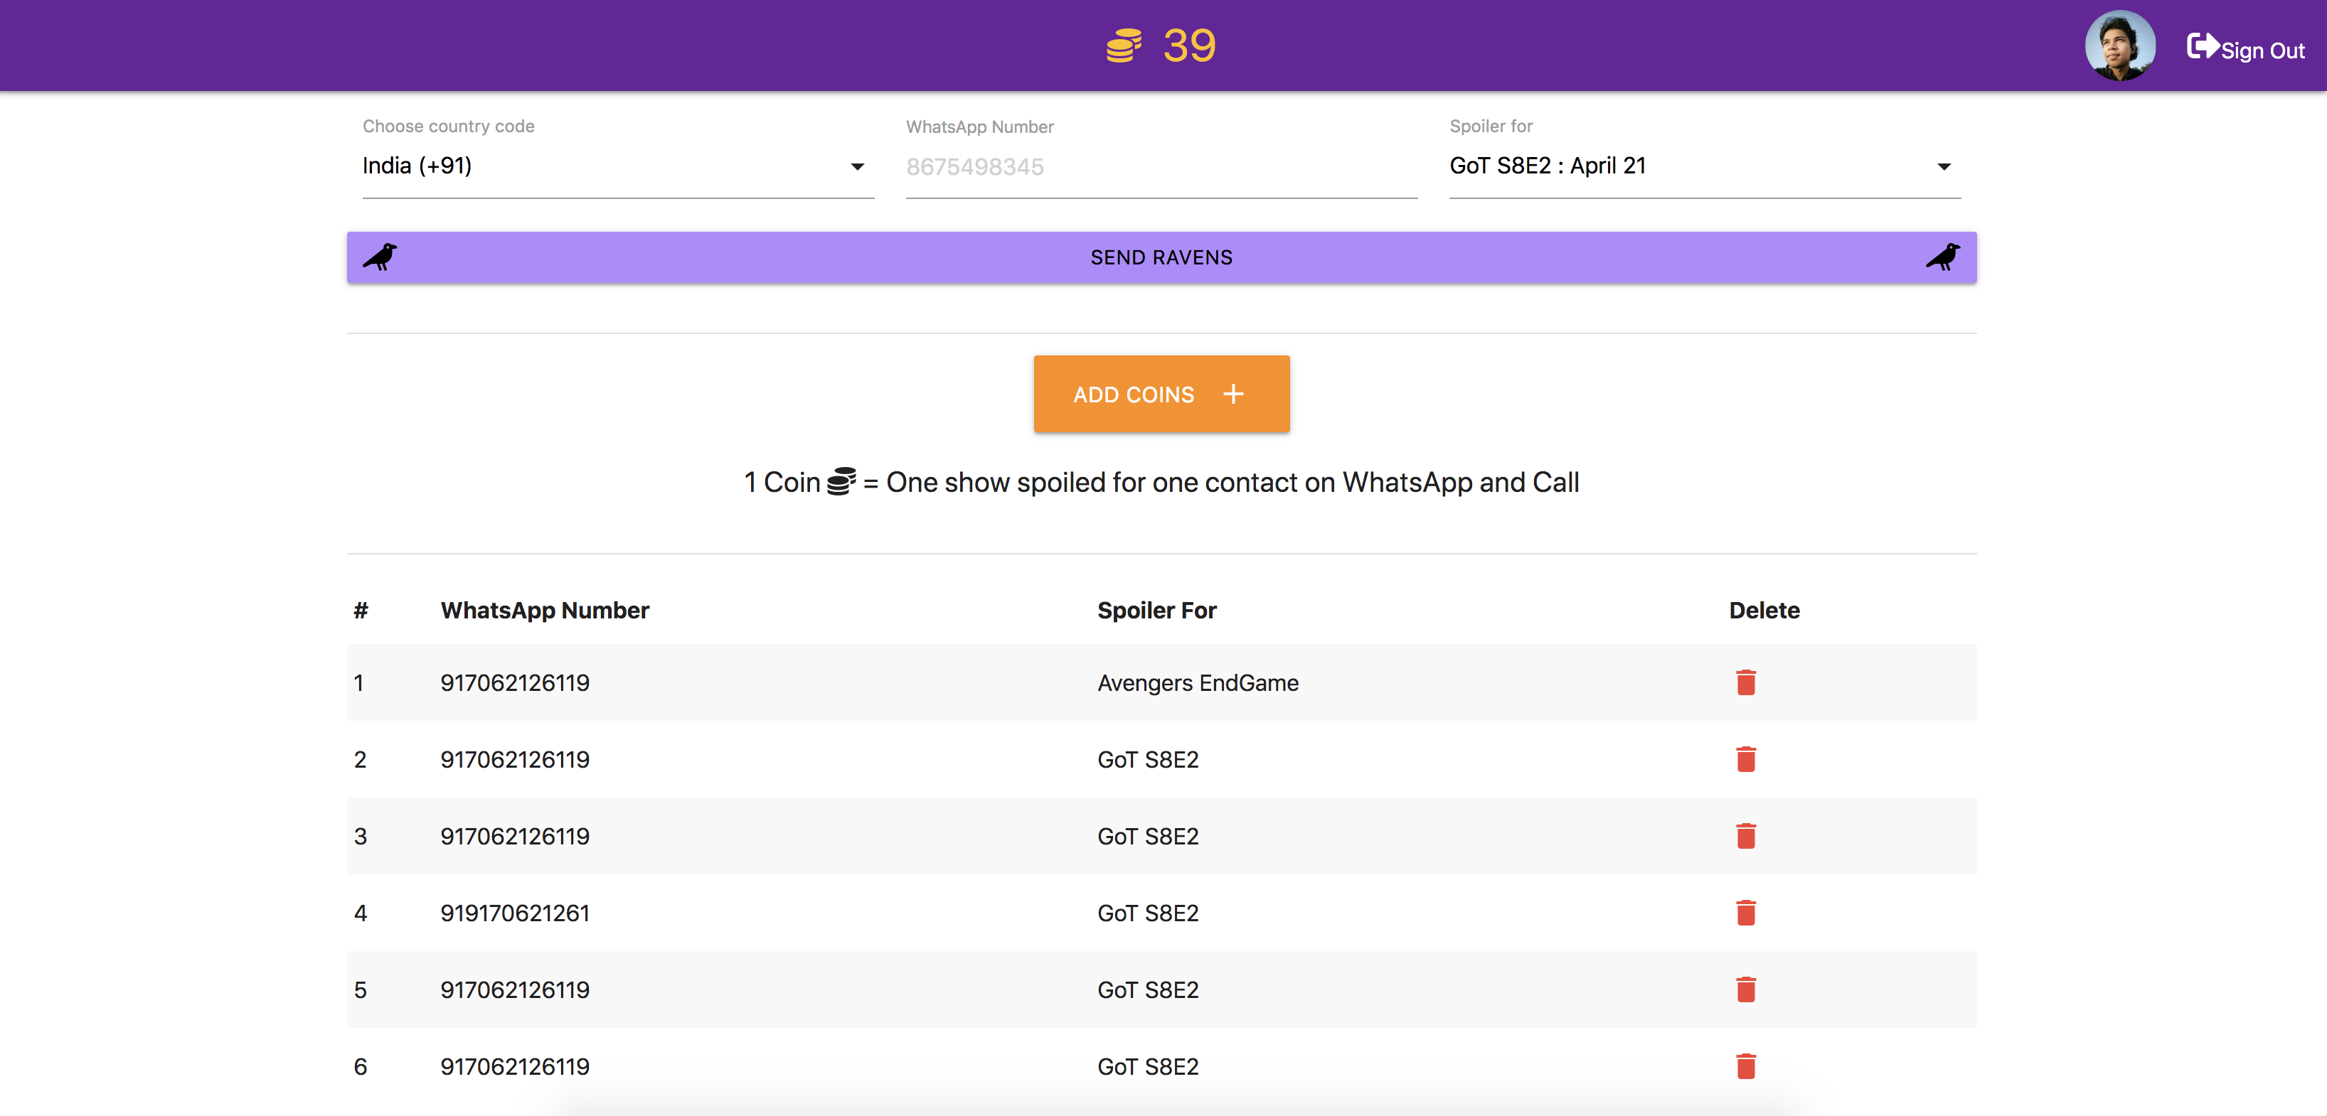This screenshot has height=1116, width=2327.
Task: Click the Sign Out link
Action: point(2262,50)
